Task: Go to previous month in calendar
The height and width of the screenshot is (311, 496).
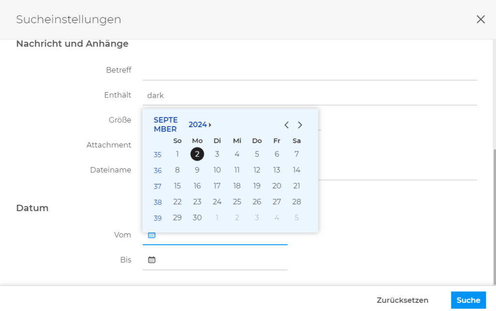Action: (286, 125)
